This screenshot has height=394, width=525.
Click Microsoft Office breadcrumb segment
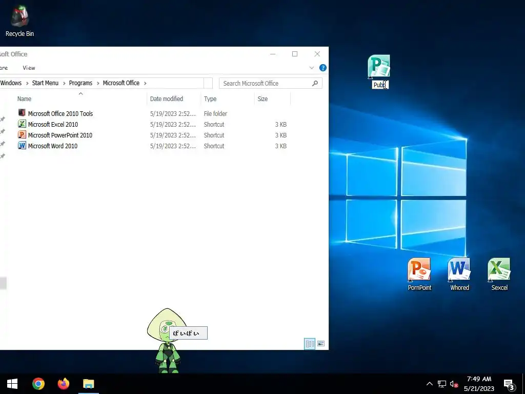coord(121,83)
